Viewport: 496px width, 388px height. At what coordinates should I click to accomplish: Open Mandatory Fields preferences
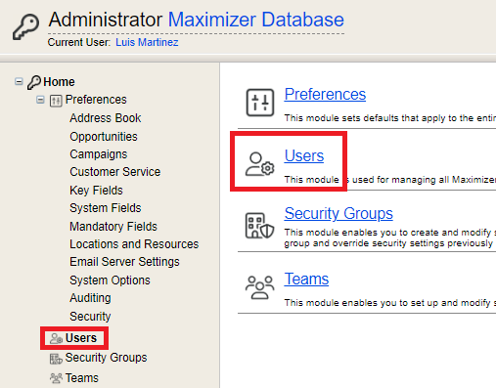[113, 227]
